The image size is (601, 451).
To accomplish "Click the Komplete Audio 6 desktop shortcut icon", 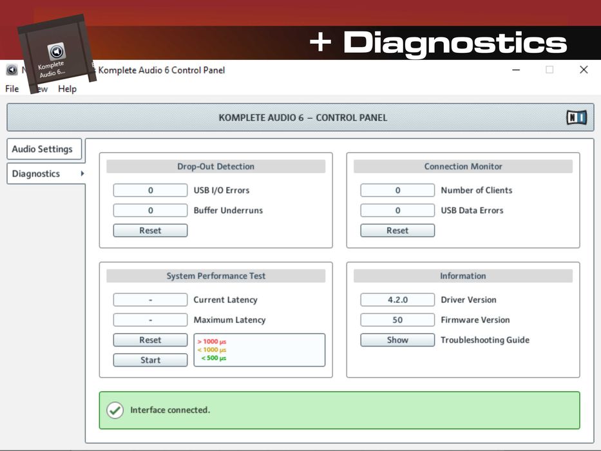I will click(x=56, y=51).
